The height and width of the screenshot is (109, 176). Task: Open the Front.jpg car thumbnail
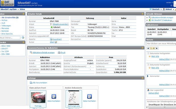click(38, 98)
